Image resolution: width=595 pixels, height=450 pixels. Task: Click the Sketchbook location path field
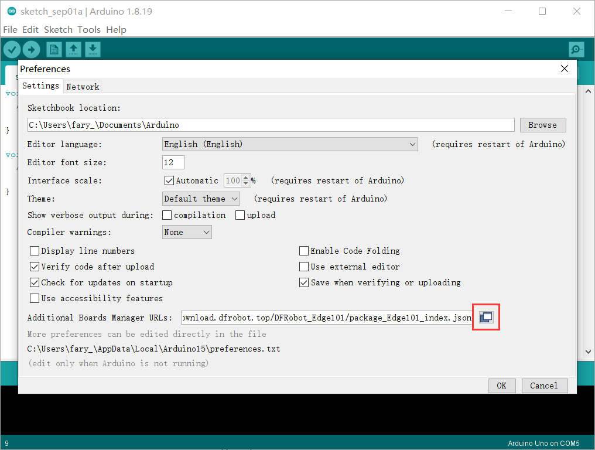coord(271,125)
